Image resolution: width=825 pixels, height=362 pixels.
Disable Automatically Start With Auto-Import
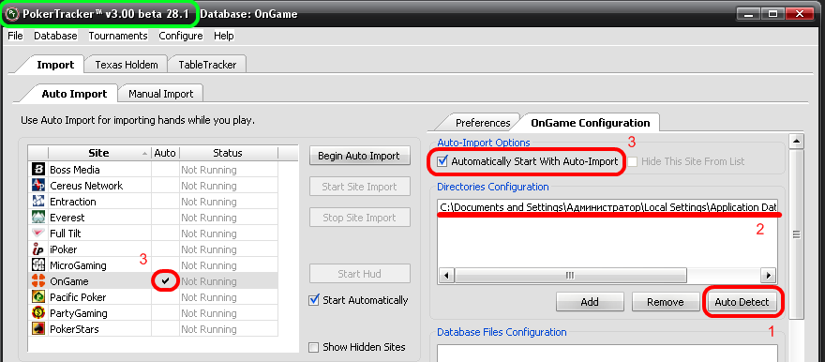pyautogui.click(x=443, y=161)
